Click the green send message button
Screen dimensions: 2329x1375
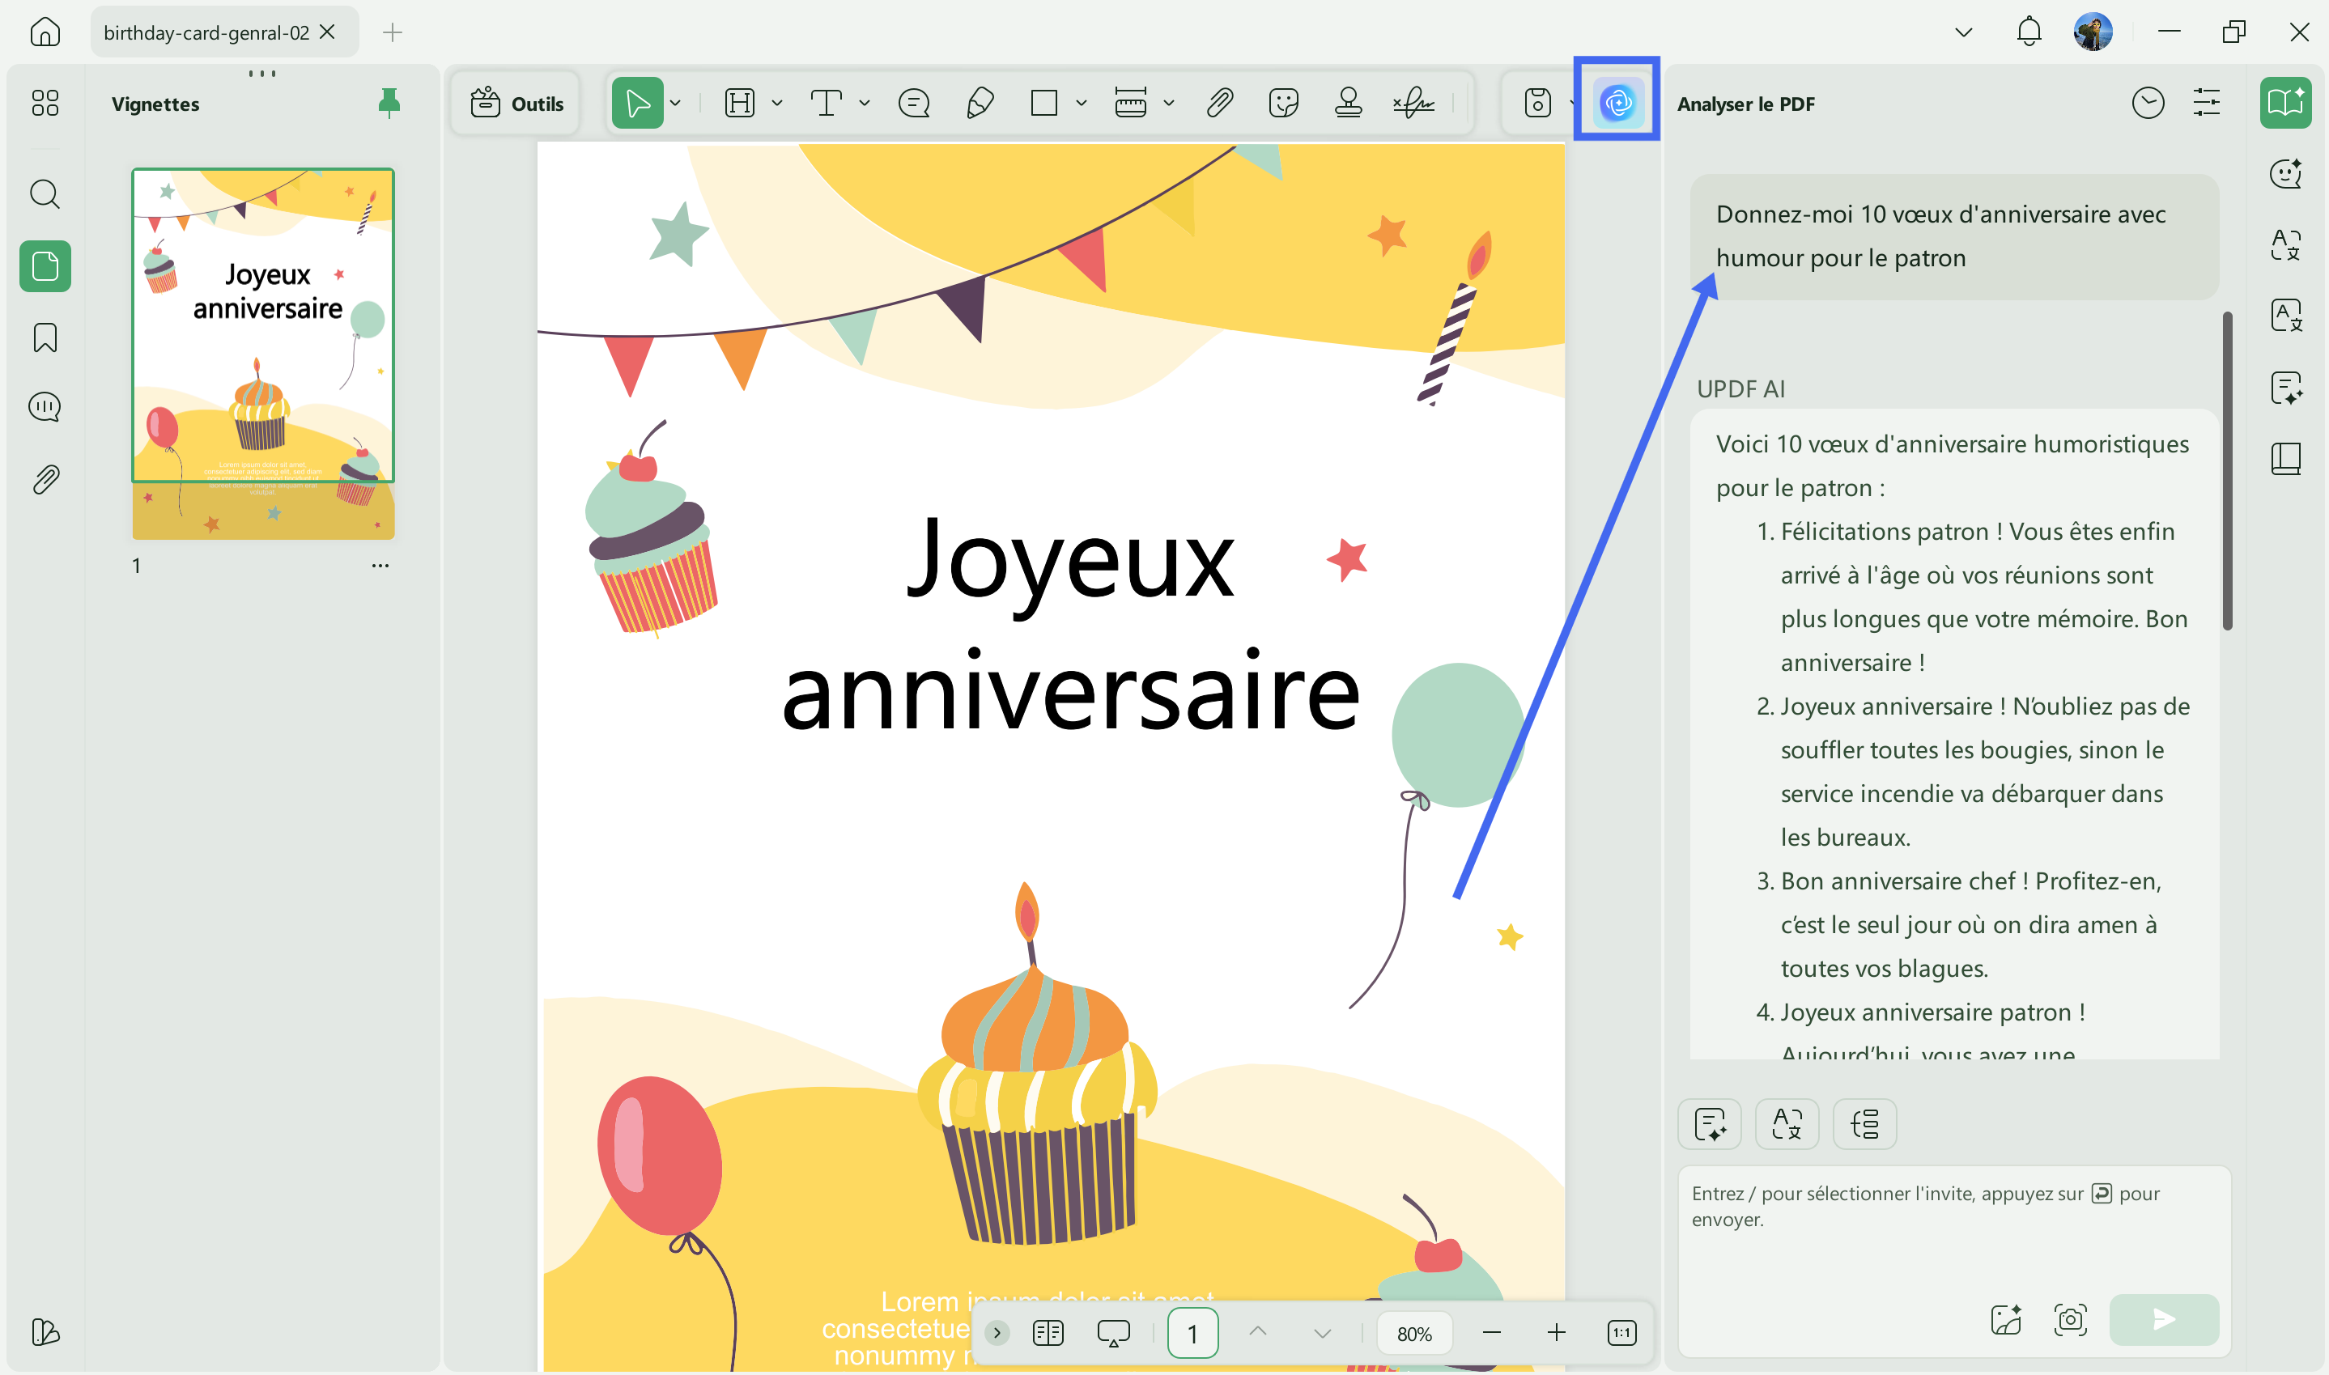click(x=2164, y=1318)
